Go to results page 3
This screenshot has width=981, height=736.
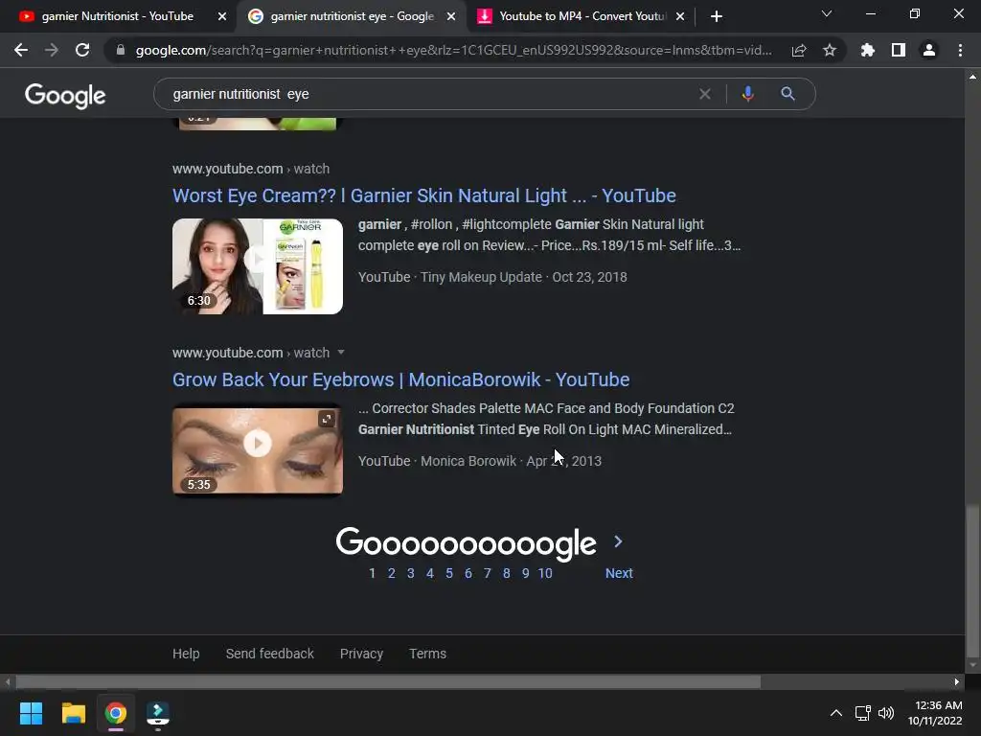coord(410,573)
